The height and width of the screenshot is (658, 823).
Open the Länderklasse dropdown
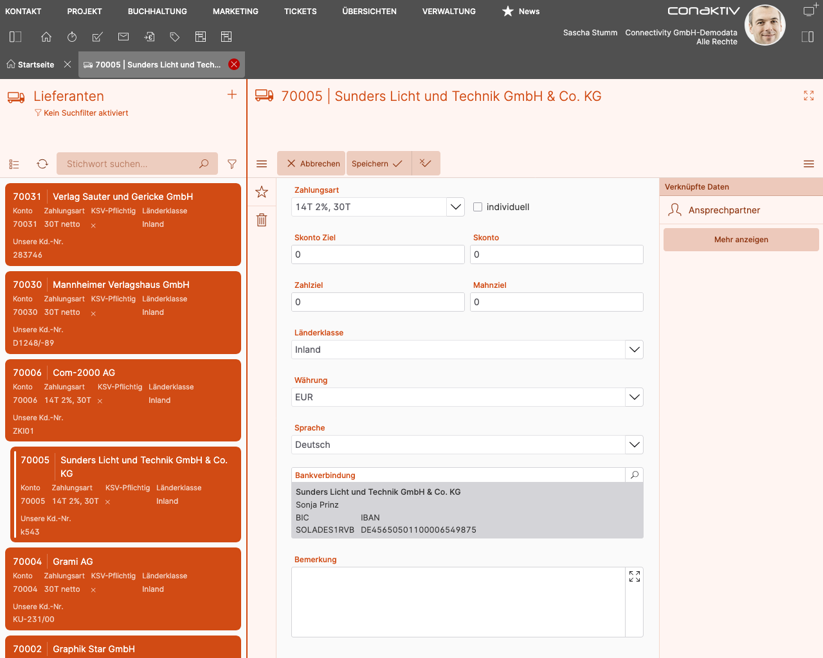635,350
